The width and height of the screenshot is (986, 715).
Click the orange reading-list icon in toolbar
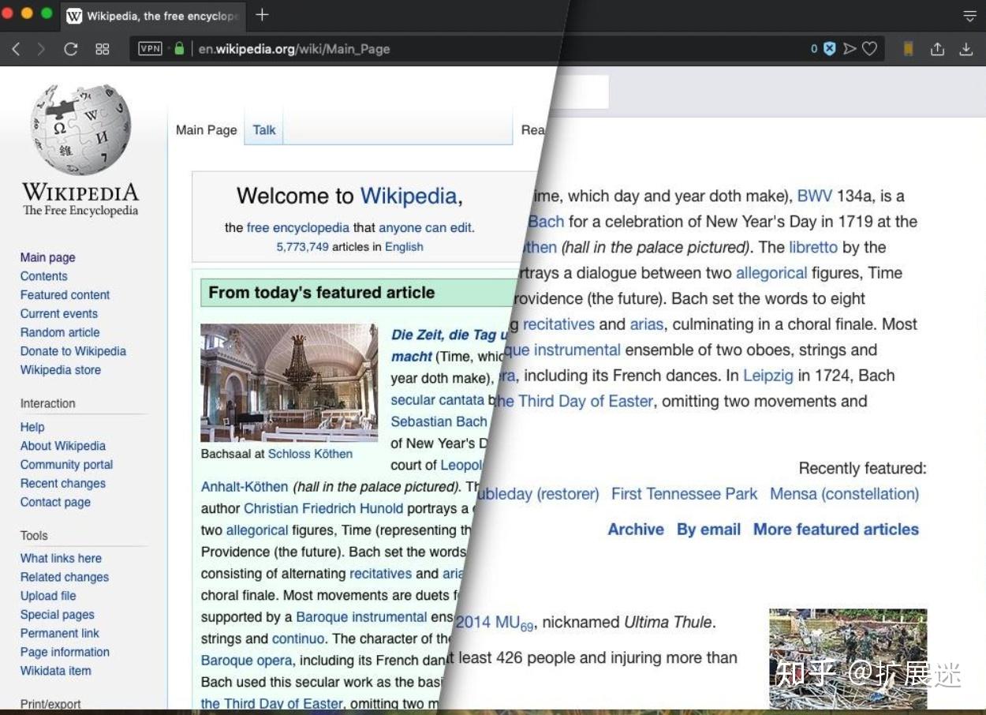(907, 48)
